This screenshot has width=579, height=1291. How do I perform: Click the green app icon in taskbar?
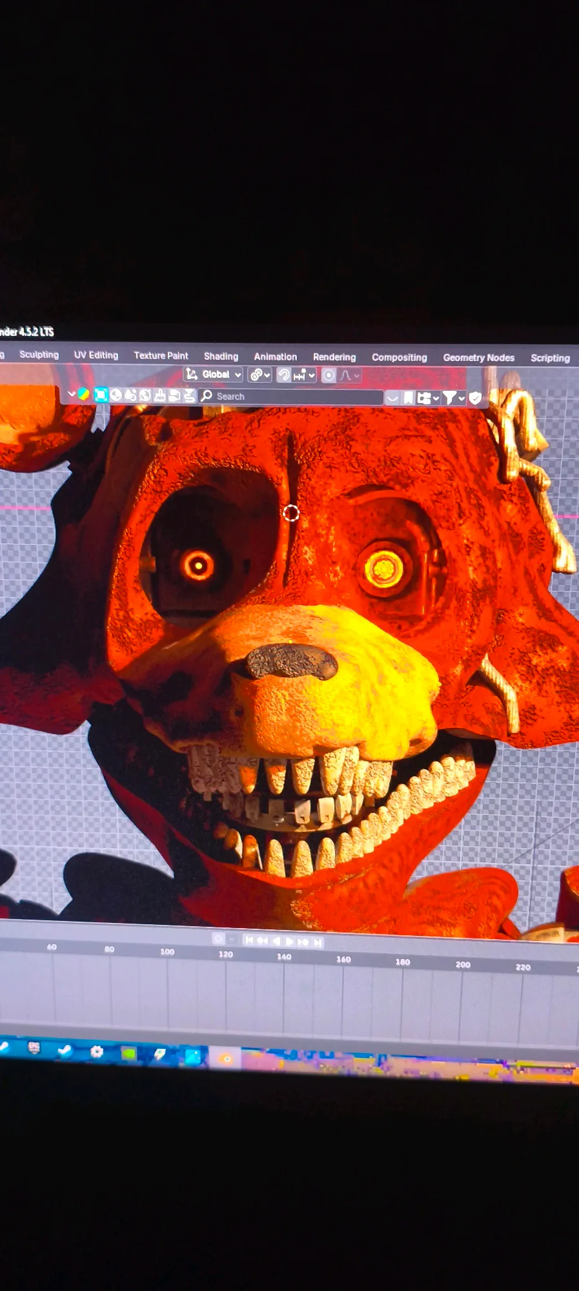tap(128, 1054)
